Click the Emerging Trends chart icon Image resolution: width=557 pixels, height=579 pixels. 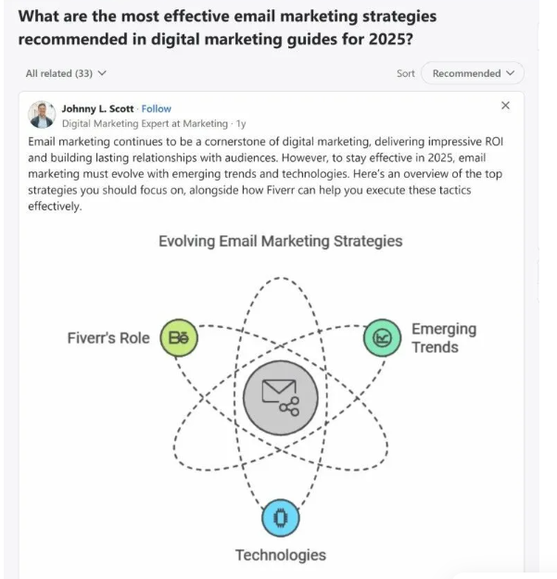(381, 338)
